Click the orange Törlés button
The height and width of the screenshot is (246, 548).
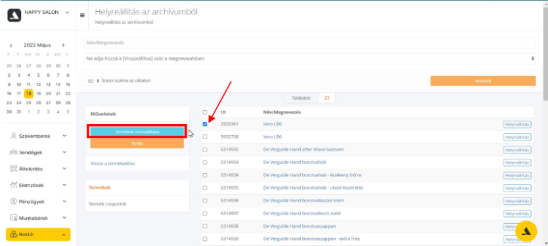pos(137,144)
